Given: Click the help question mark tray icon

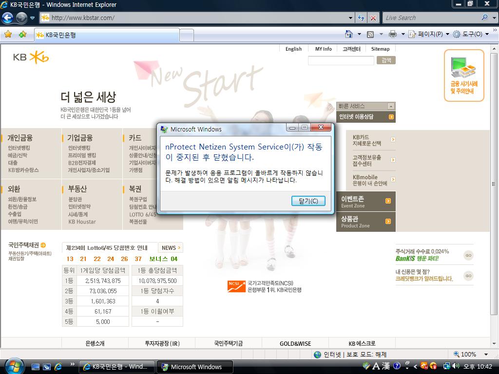Looking at the screenshot, I should pyautogui.click(x=397, y=366).
